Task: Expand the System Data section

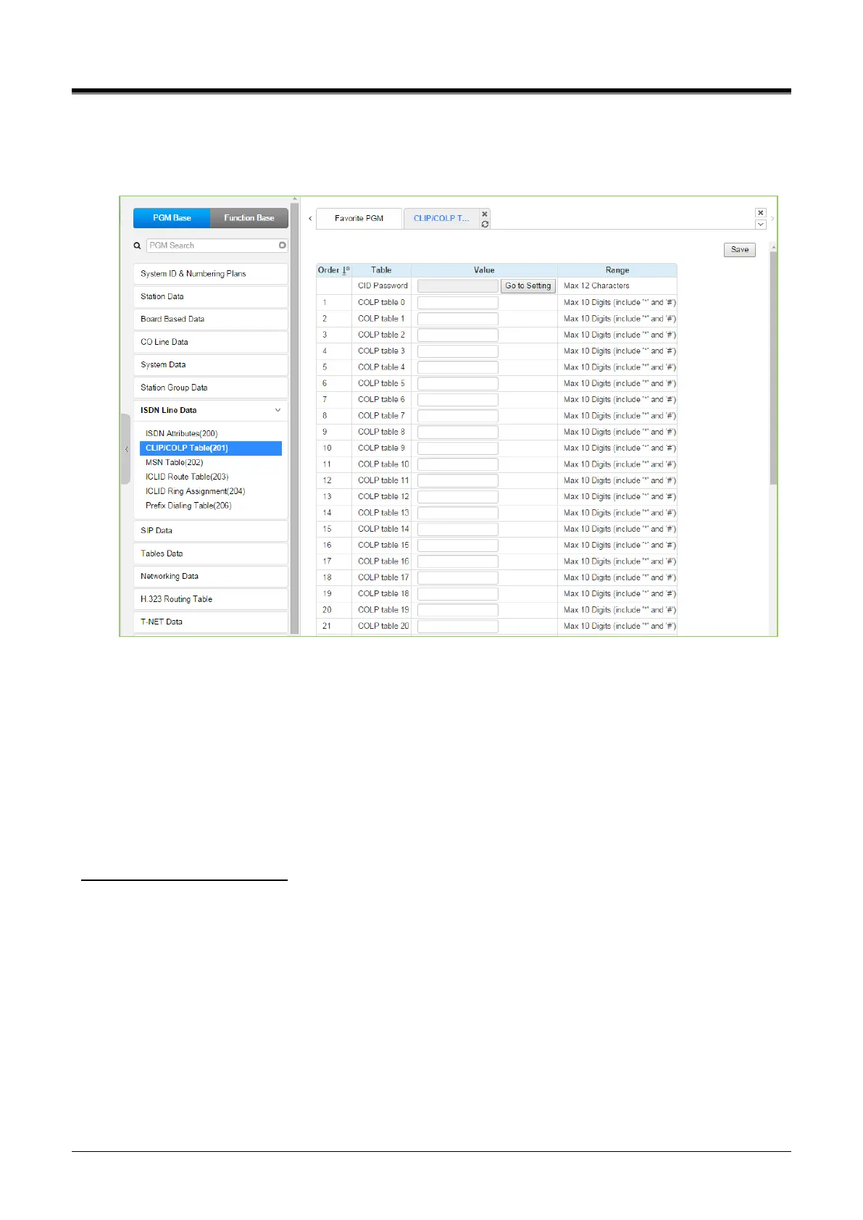Action: (211, 365)
